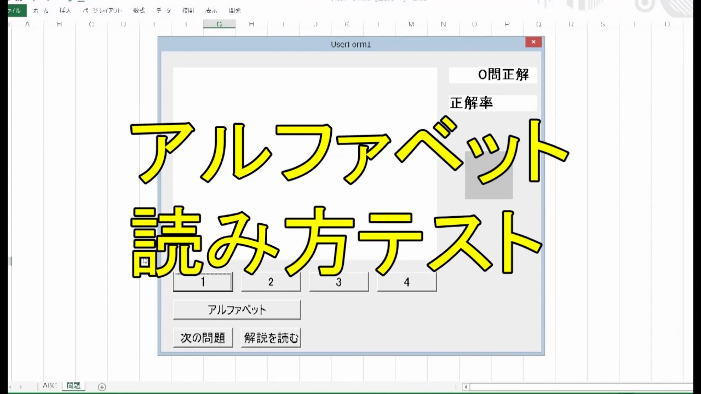701x394 pixels.
Task: Open the データ (Data) ribbon tab
Action: click(x=163, y=10)
